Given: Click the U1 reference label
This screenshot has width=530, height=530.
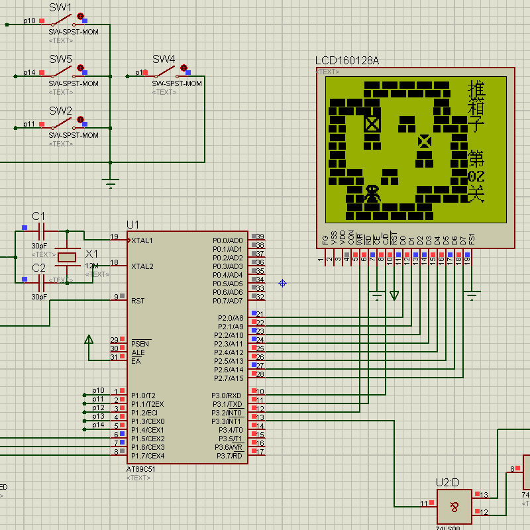Looking at the screenshot, I should 132,225.
